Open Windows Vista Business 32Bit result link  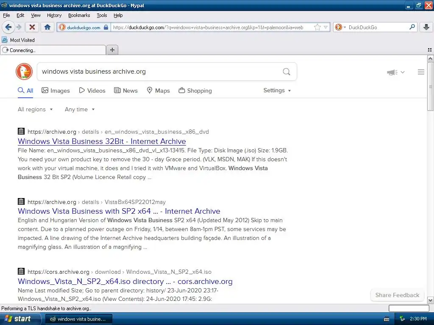click(102, 141)
